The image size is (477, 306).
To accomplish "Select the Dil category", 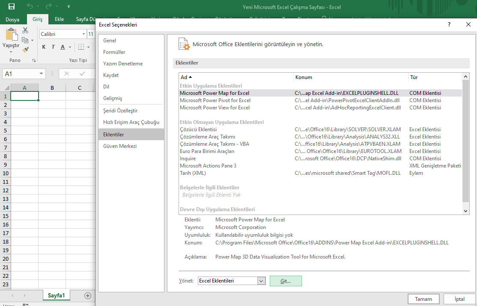I will pos(131,86).
